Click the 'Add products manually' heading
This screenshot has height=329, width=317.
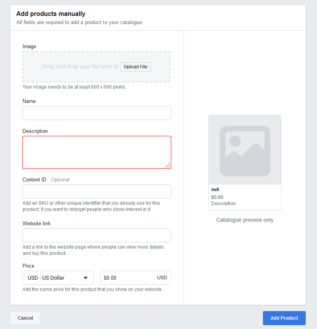[x=51, y=14]
